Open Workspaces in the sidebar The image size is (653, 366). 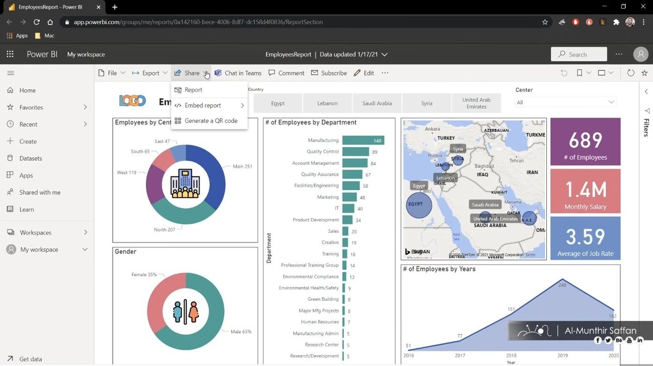tap(35, 233)
